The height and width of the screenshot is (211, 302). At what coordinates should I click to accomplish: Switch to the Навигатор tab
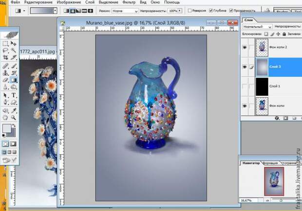point(251,163)
